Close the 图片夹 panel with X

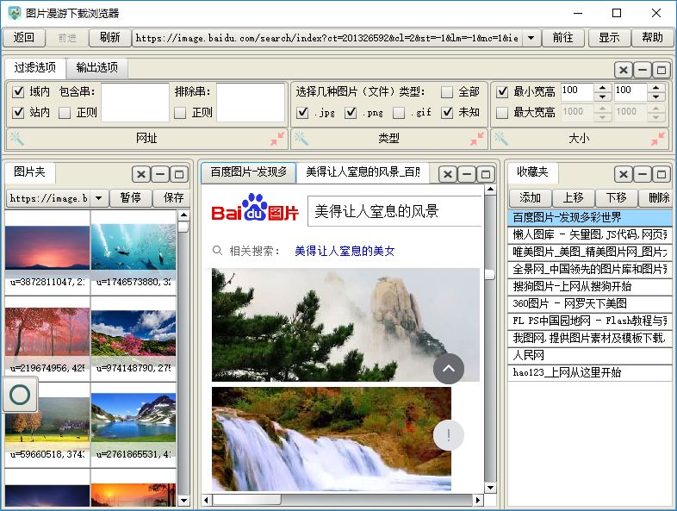coord(141,175)
